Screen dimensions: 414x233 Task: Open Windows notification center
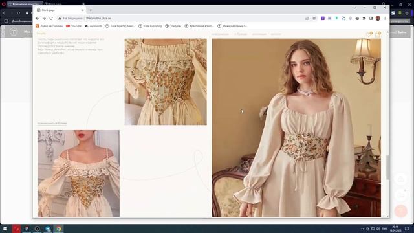pyautogui.click(x=407, y=228)
